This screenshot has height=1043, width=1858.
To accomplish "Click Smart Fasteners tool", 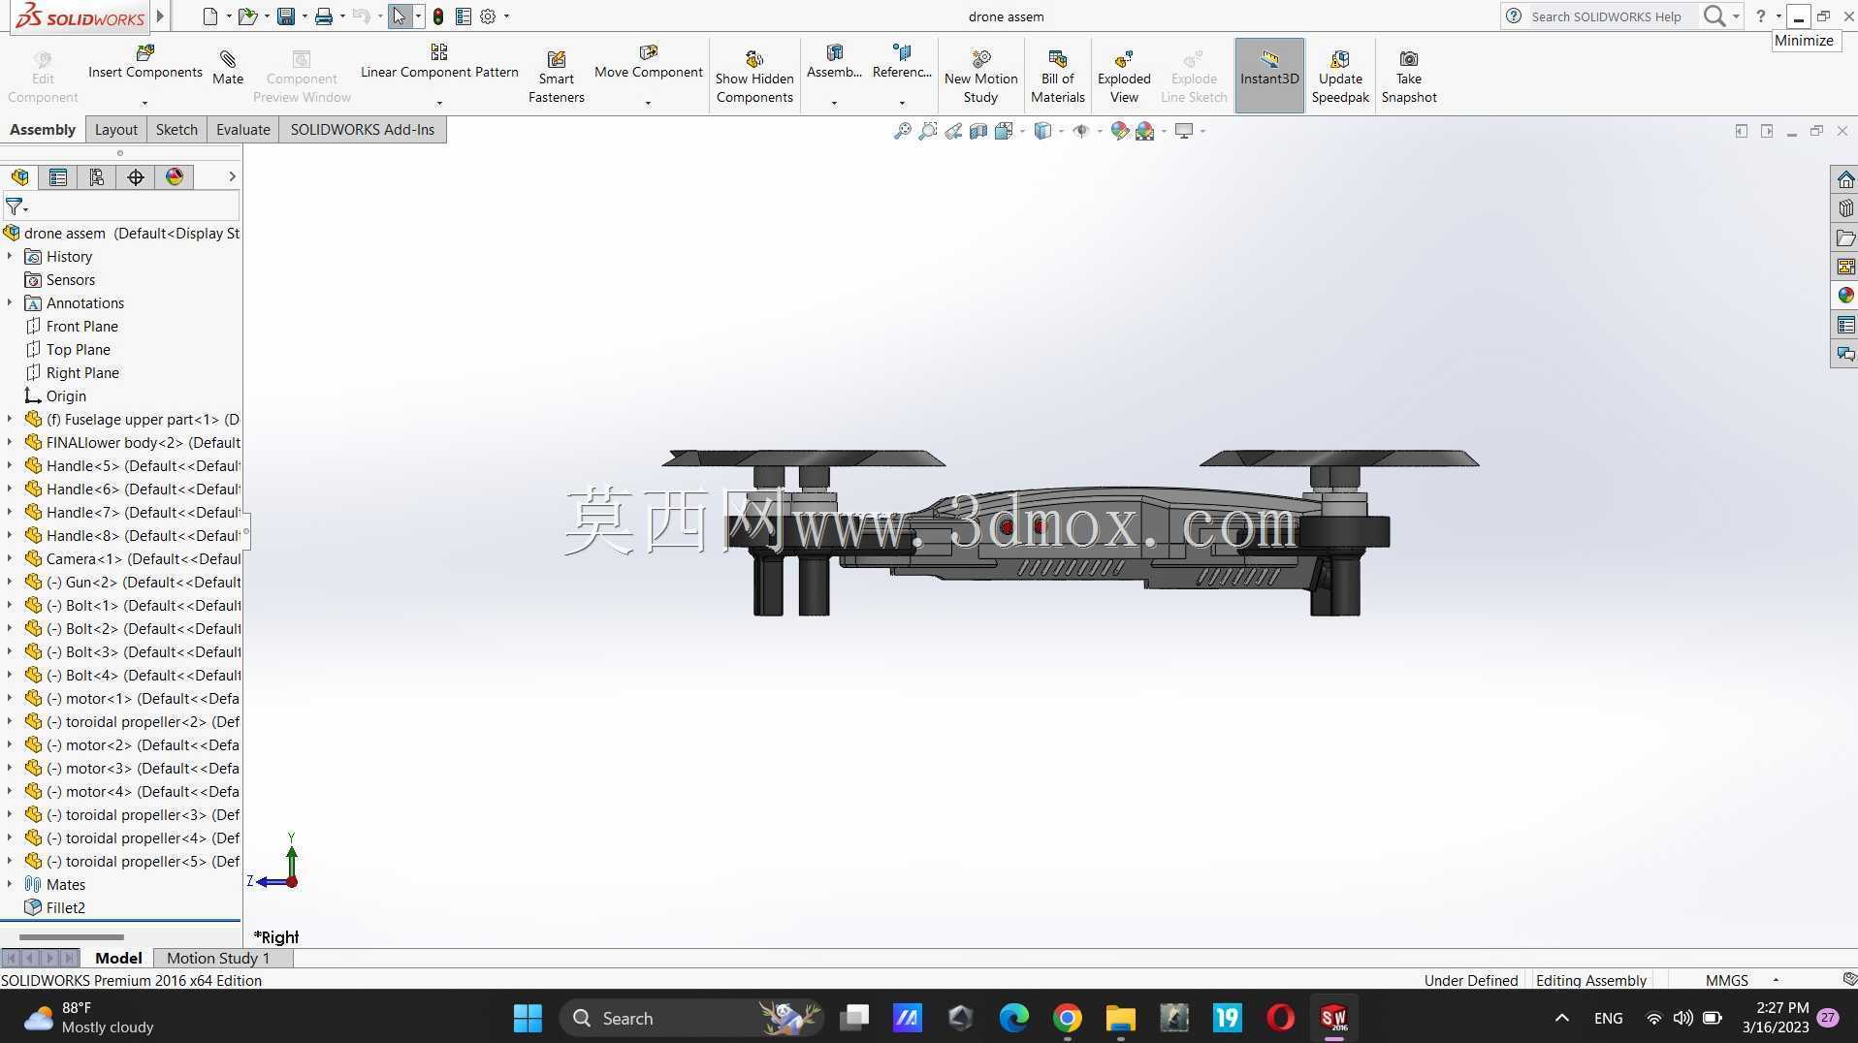I will pyautogui.click(x=557, y=78).
